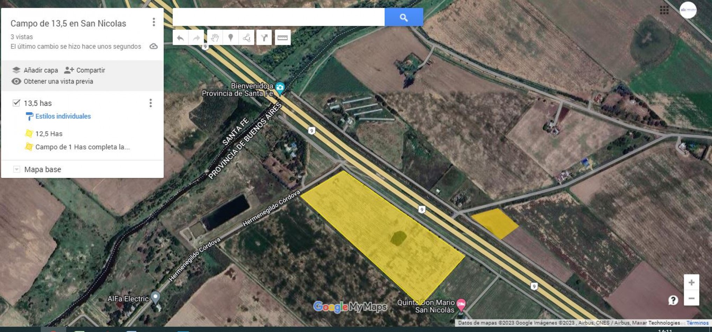Click the undo arrow icon
Screen dimensions: 712x332
click(x=181, y=37)
